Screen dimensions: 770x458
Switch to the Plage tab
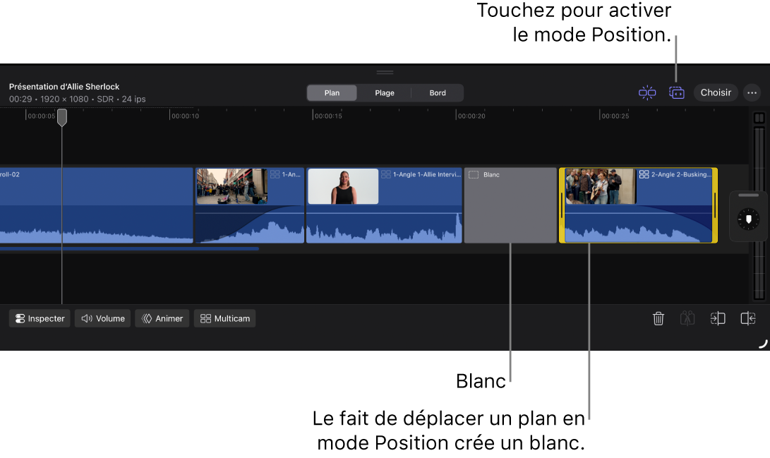coord(384,92)
